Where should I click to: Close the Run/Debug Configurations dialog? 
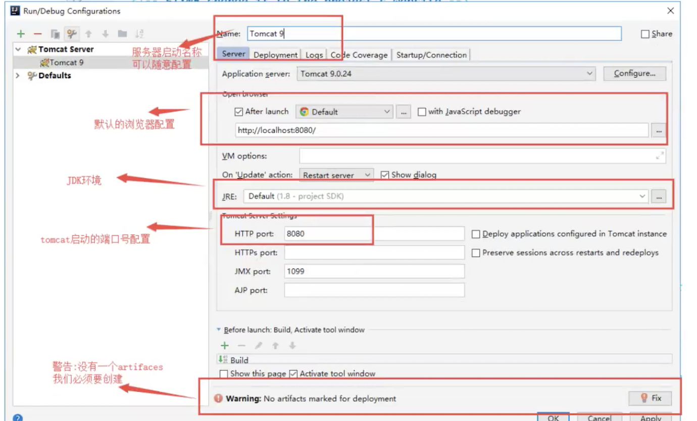[671, 11]
